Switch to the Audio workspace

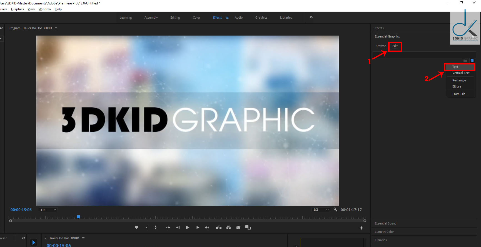pos(239,18)
